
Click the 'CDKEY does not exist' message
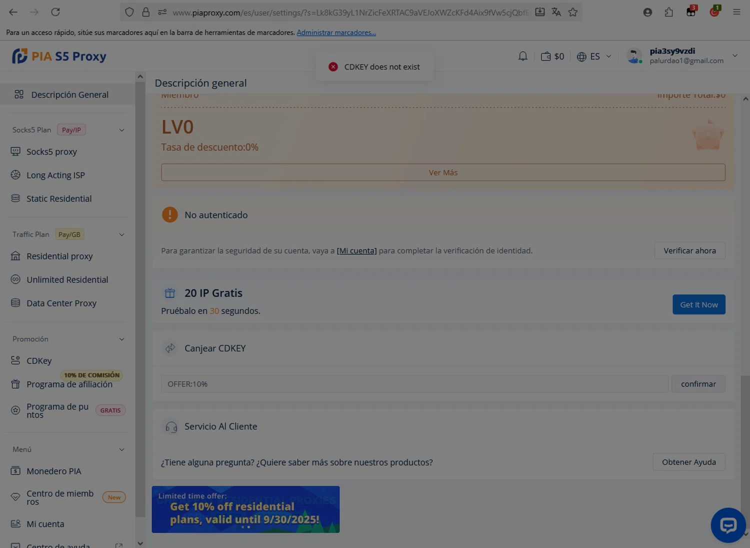pos(382,67)
